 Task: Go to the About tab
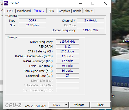(x=88, y=11)
